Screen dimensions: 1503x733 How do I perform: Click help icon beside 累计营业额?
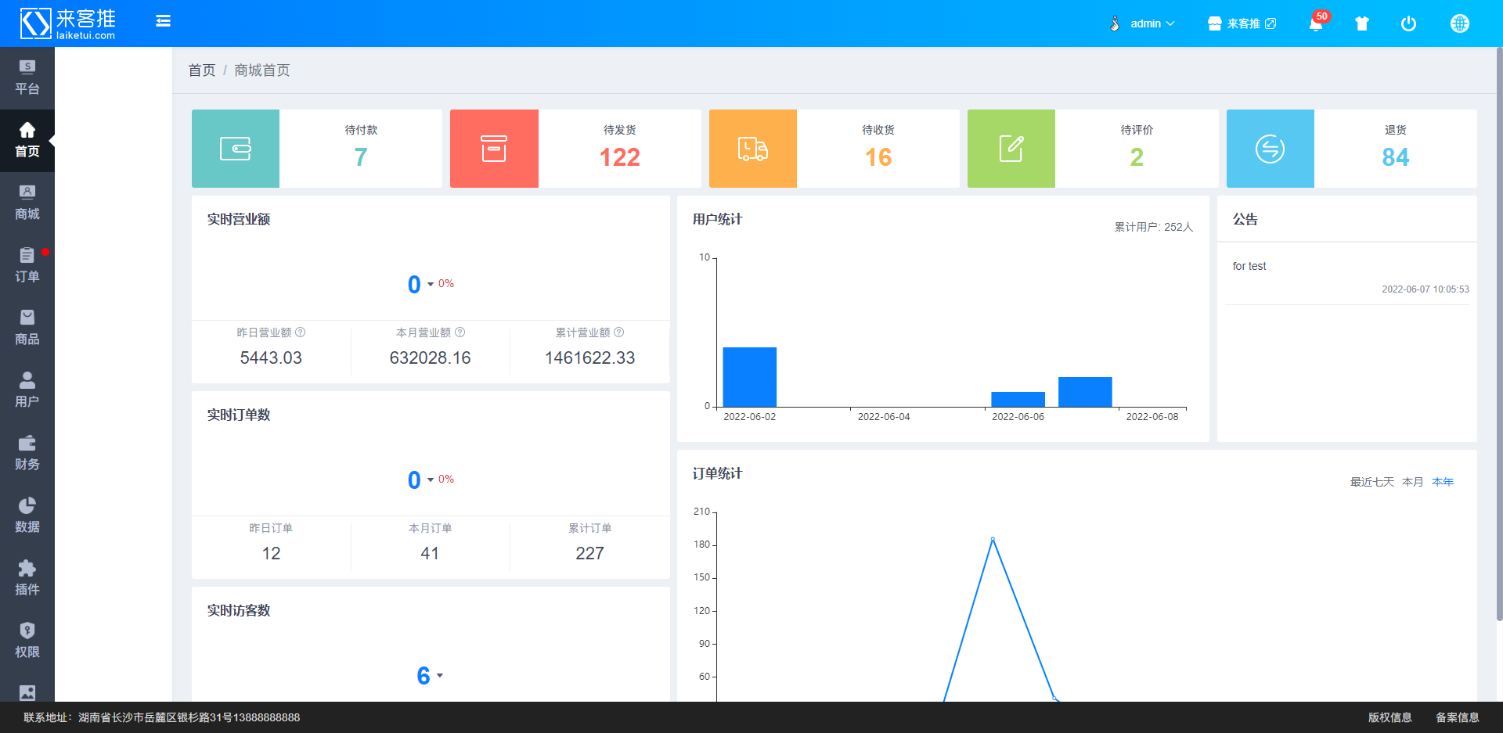(x=619, y=332)
